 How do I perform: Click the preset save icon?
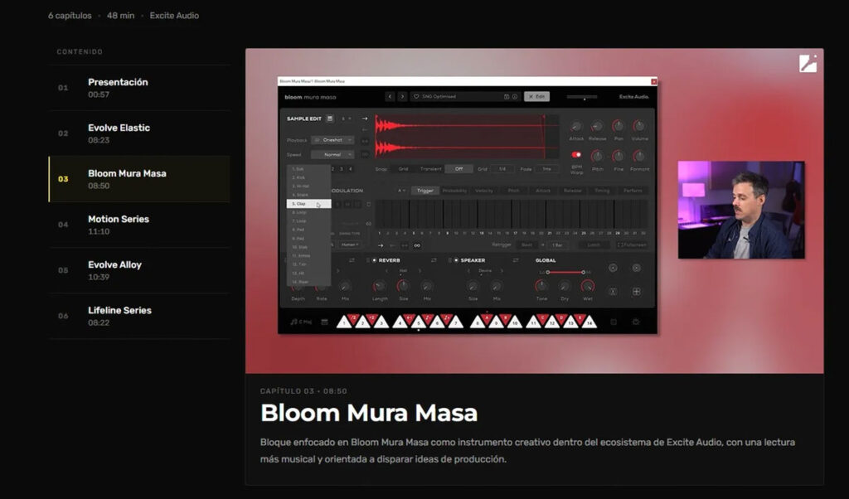(x=507, y=96)
